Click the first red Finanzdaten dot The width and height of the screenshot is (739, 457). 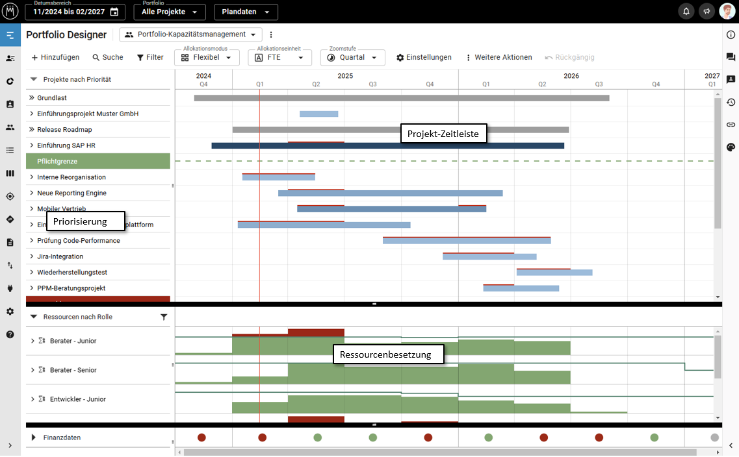(201, 438)
